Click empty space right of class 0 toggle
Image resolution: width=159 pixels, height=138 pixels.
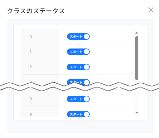pyautogui.click(x=112, y=36)
